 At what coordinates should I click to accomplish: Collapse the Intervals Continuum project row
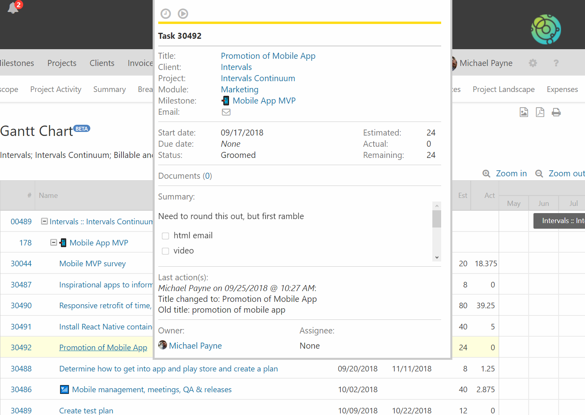(45, 221)
